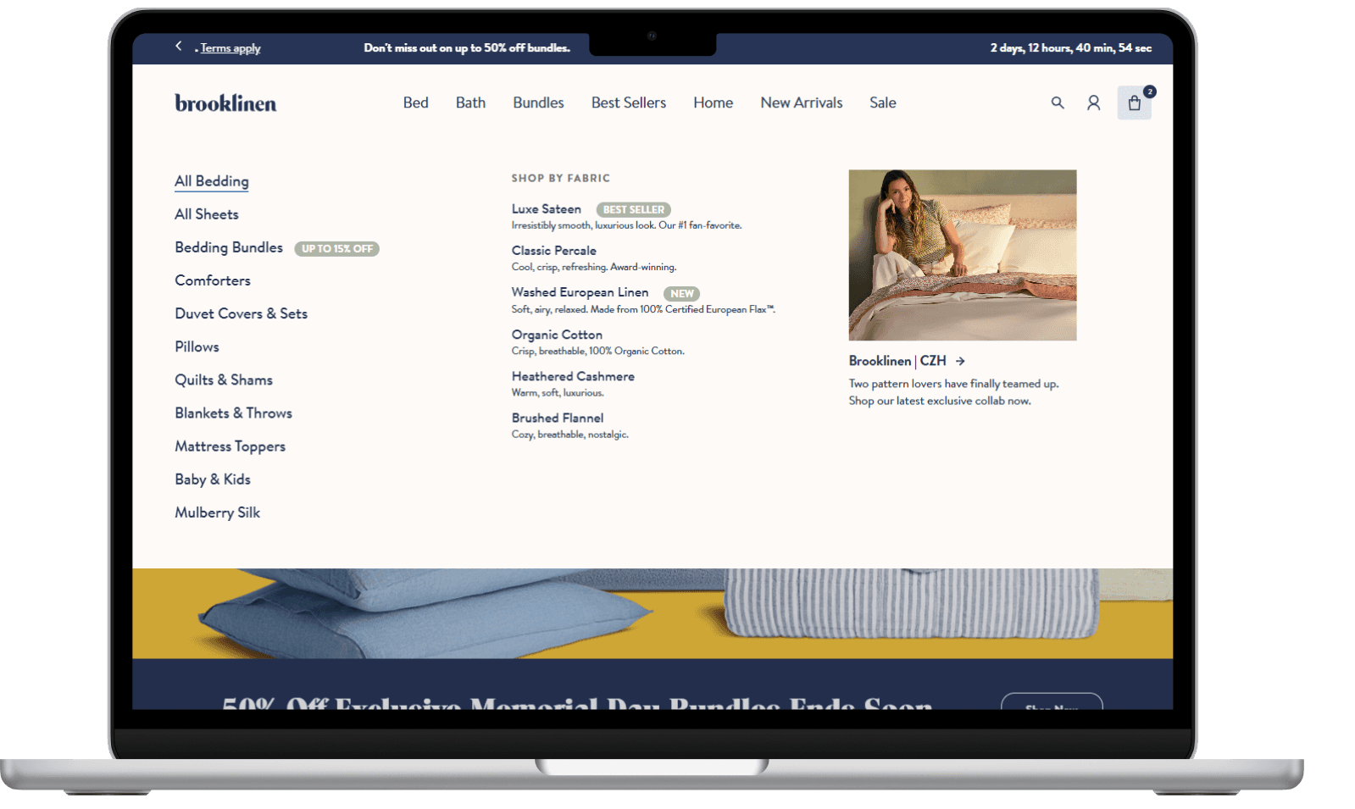1355x809 pixels.
Task: Click the pillows hero banner image
Action: 653,613
